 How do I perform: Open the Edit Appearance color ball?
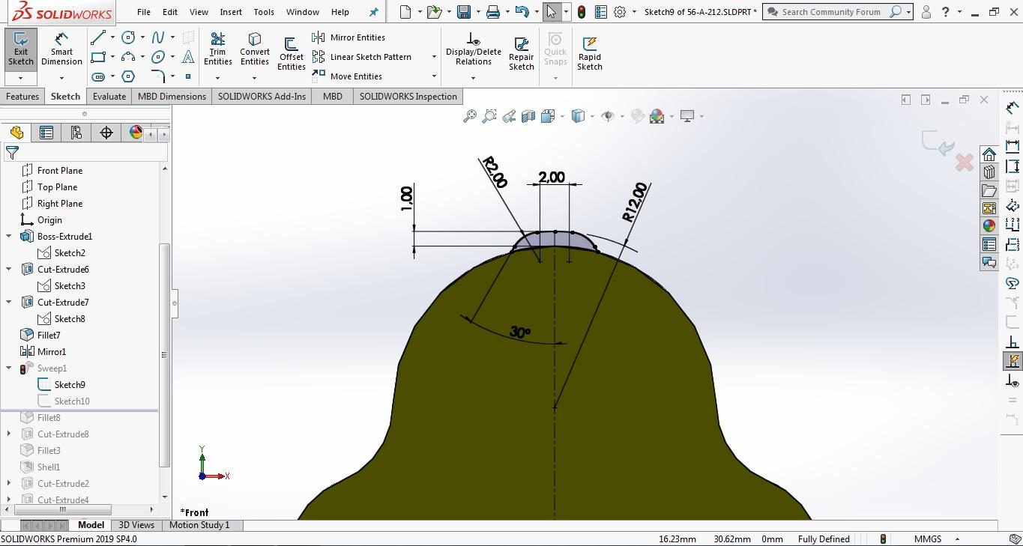(x=657, y=116)
